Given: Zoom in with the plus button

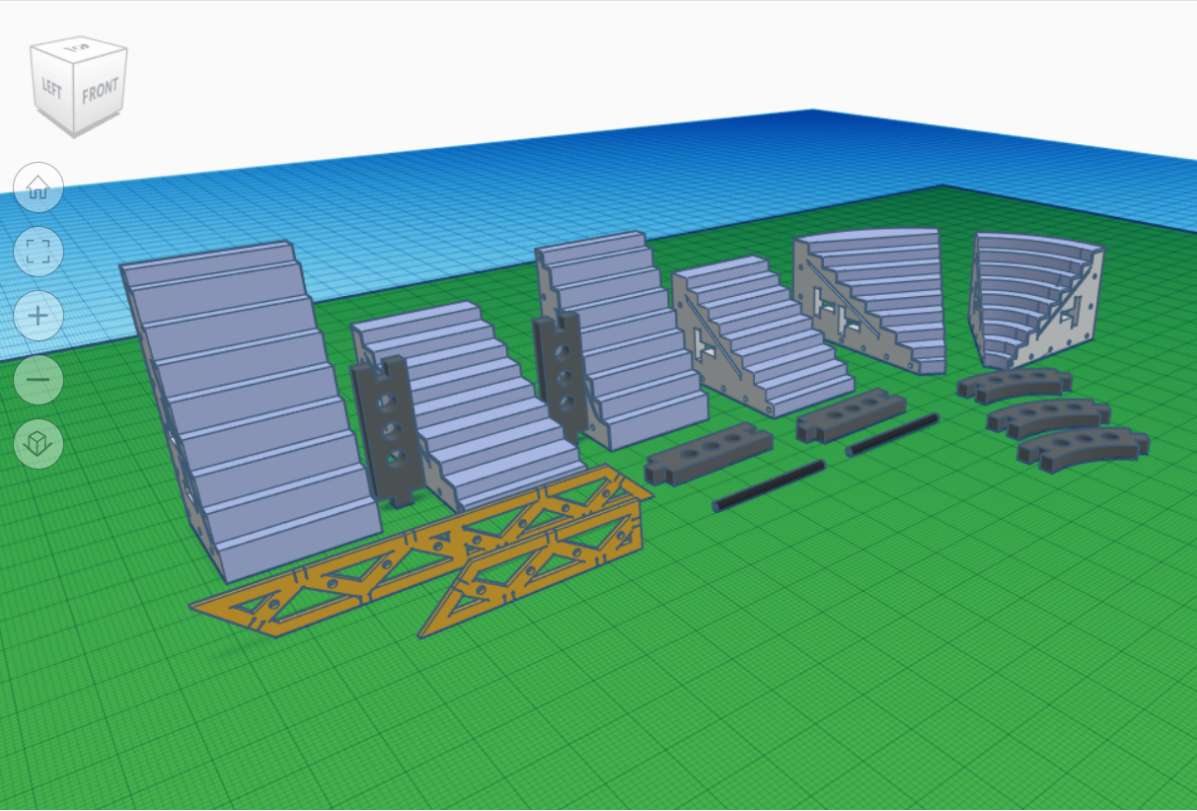Looking at the screenshot, I should (38, 316).
